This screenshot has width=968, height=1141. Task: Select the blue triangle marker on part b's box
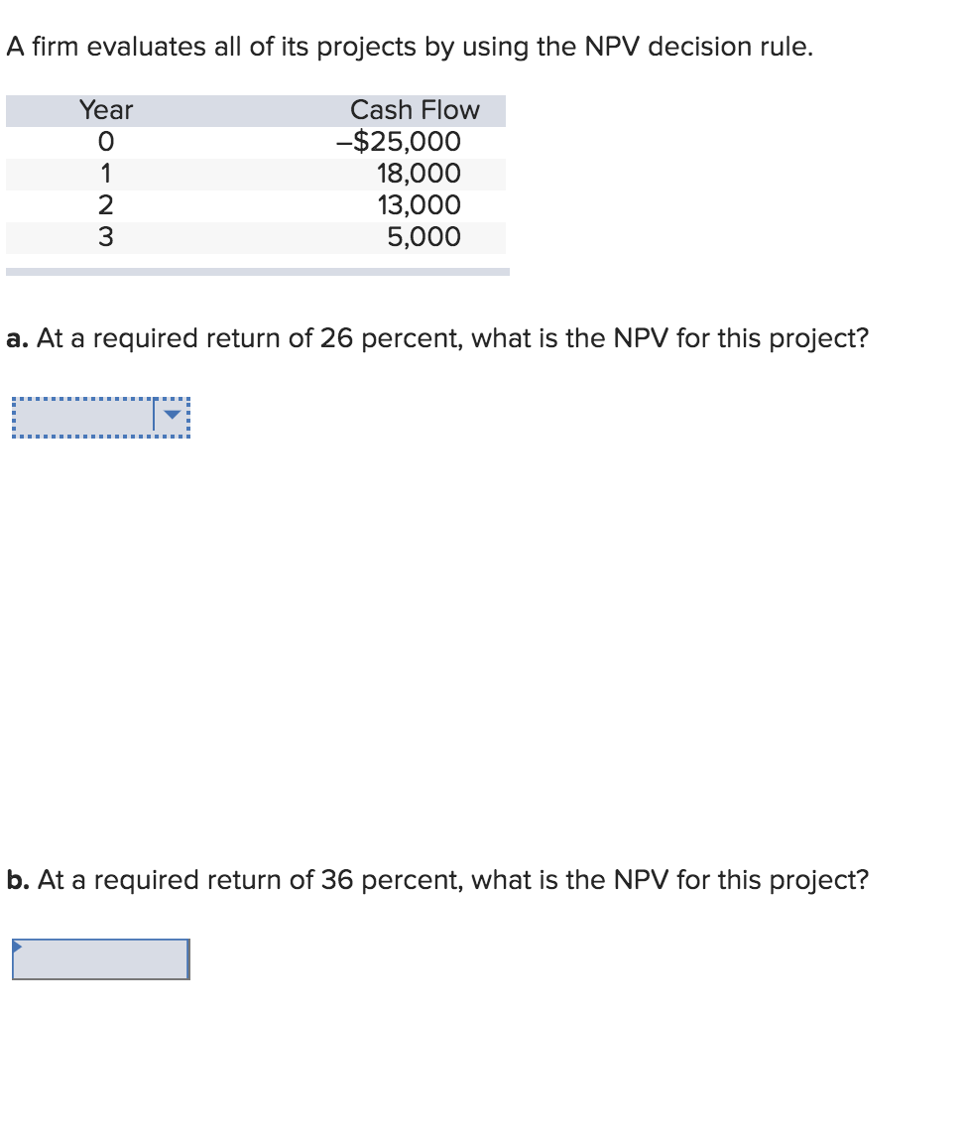(x=17, y=943)
